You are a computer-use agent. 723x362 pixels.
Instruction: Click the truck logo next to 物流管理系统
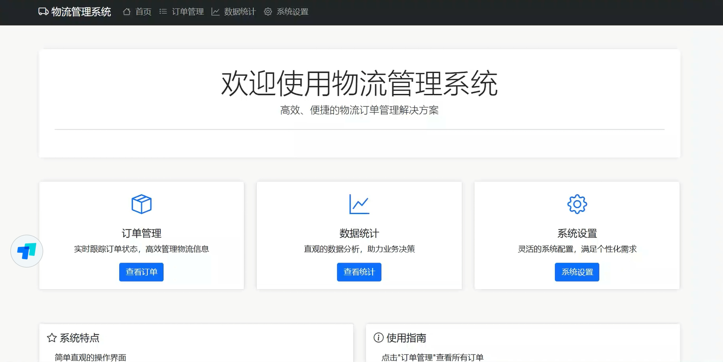(43, 12)
